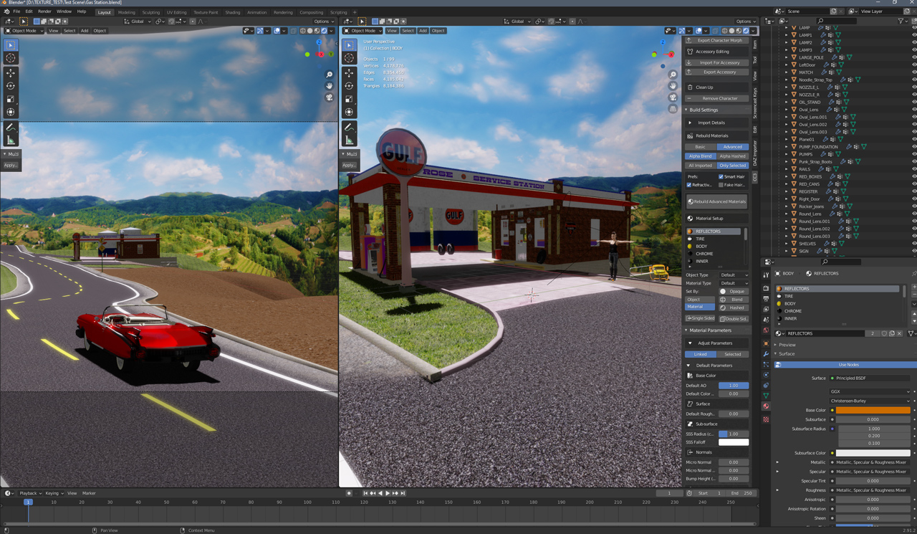Open the GGX distribution dropdown
Image resolution: width=917 pixels, height=534 pixels.
(870, 392)
